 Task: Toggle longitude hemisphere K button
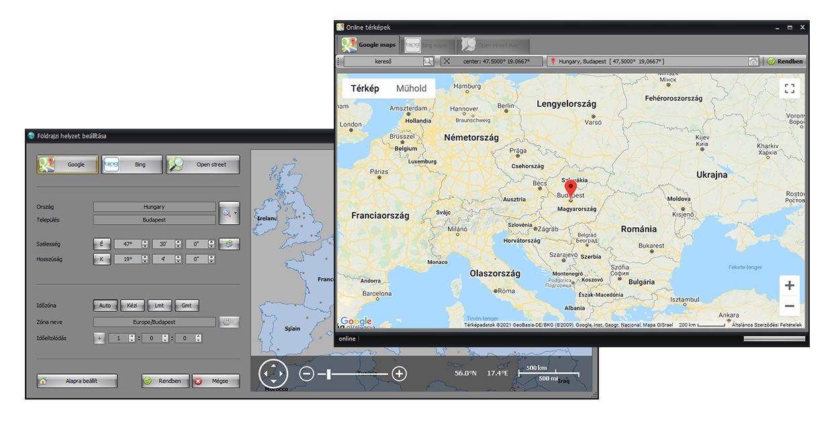tap(102, 259)
